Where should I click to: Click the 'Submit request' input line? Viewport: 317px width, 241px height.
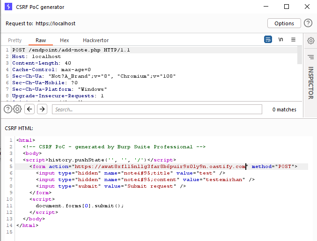pyautogui.click(x=111, y=186)
